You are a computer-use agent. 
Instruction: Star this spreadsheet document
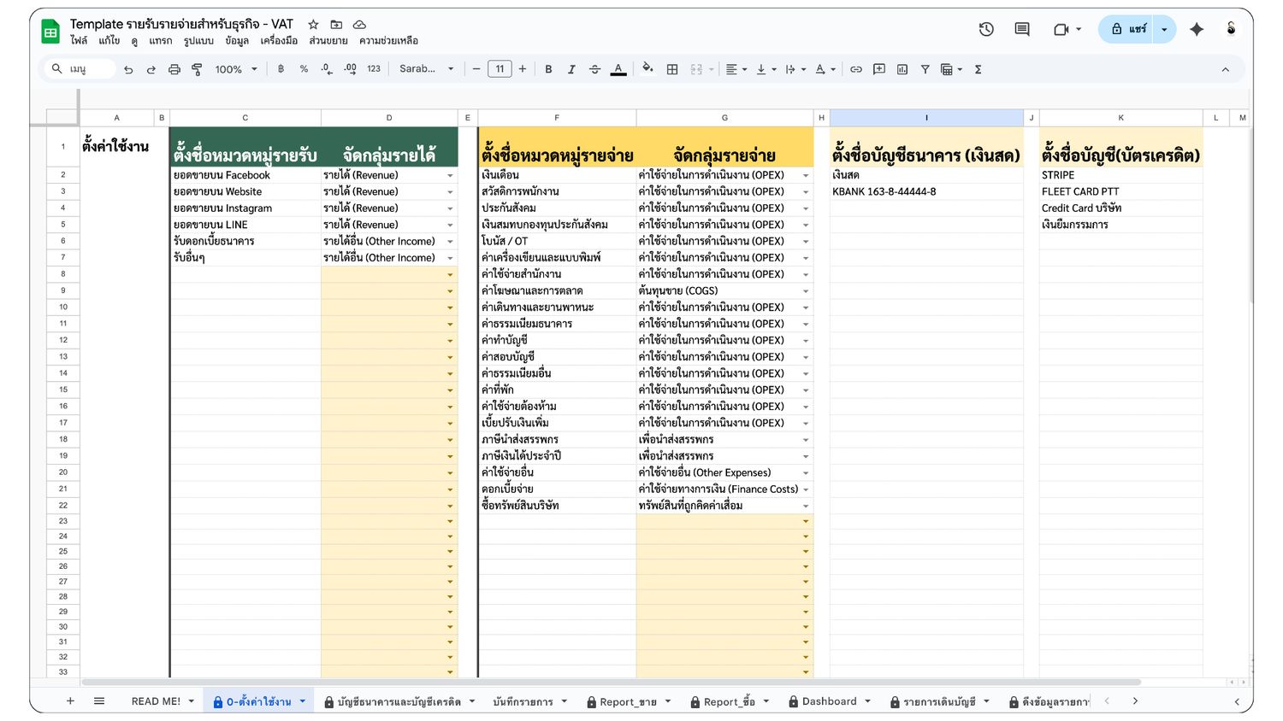pyautogui.click(x=313, y=25)
